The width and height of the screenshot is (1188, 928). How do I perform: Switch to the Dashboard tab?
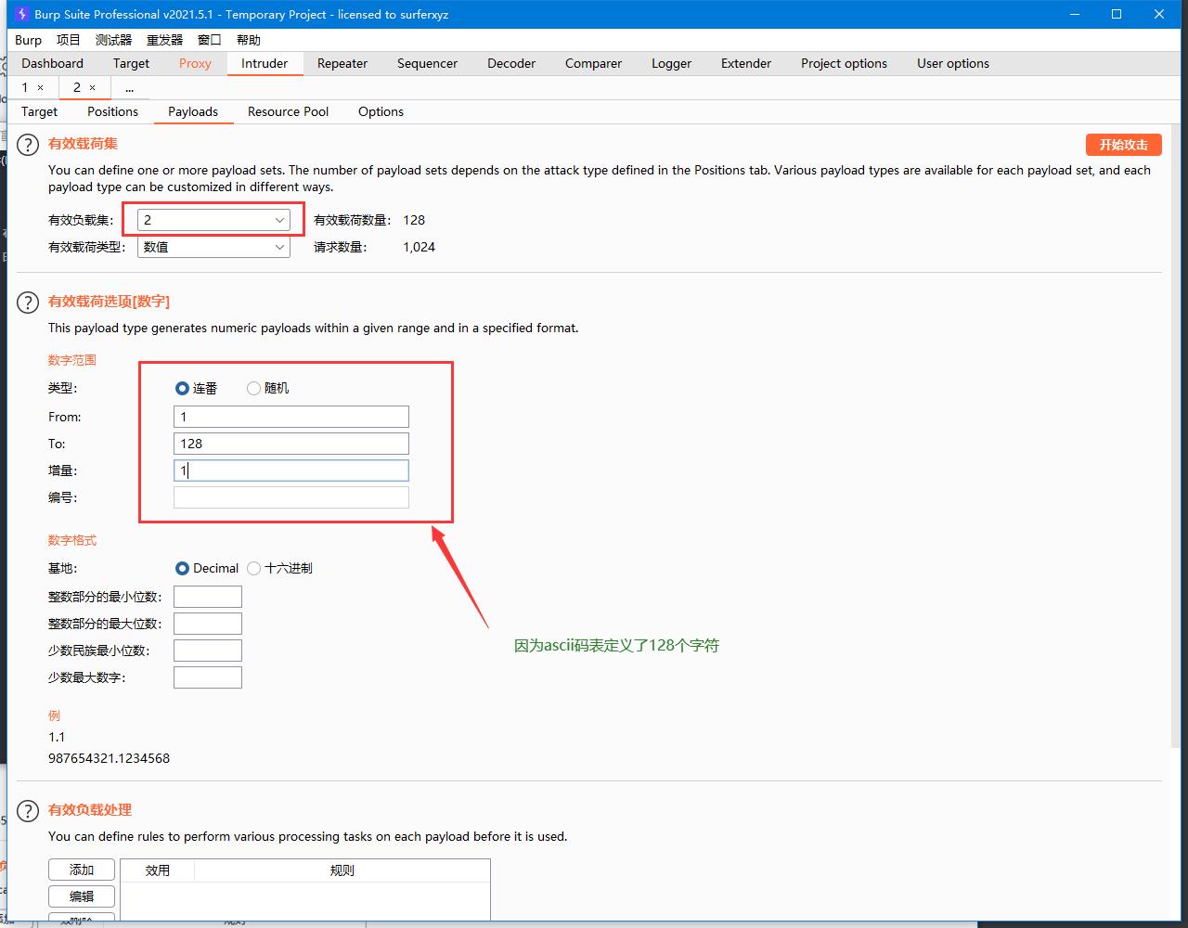click(52, 63)
